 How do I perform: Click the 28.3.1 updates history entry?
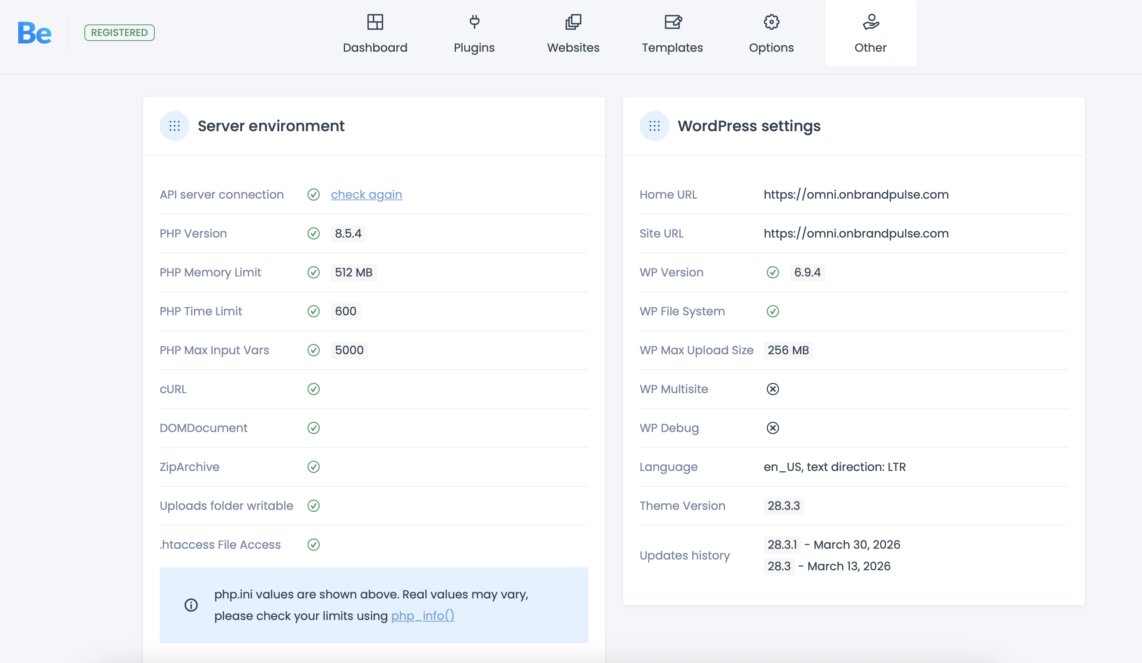782,545
